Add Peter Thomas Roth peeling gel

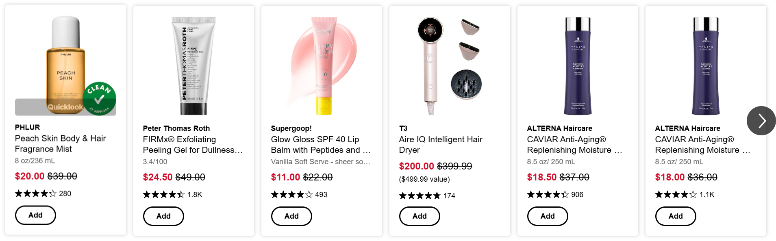[163, 216]
